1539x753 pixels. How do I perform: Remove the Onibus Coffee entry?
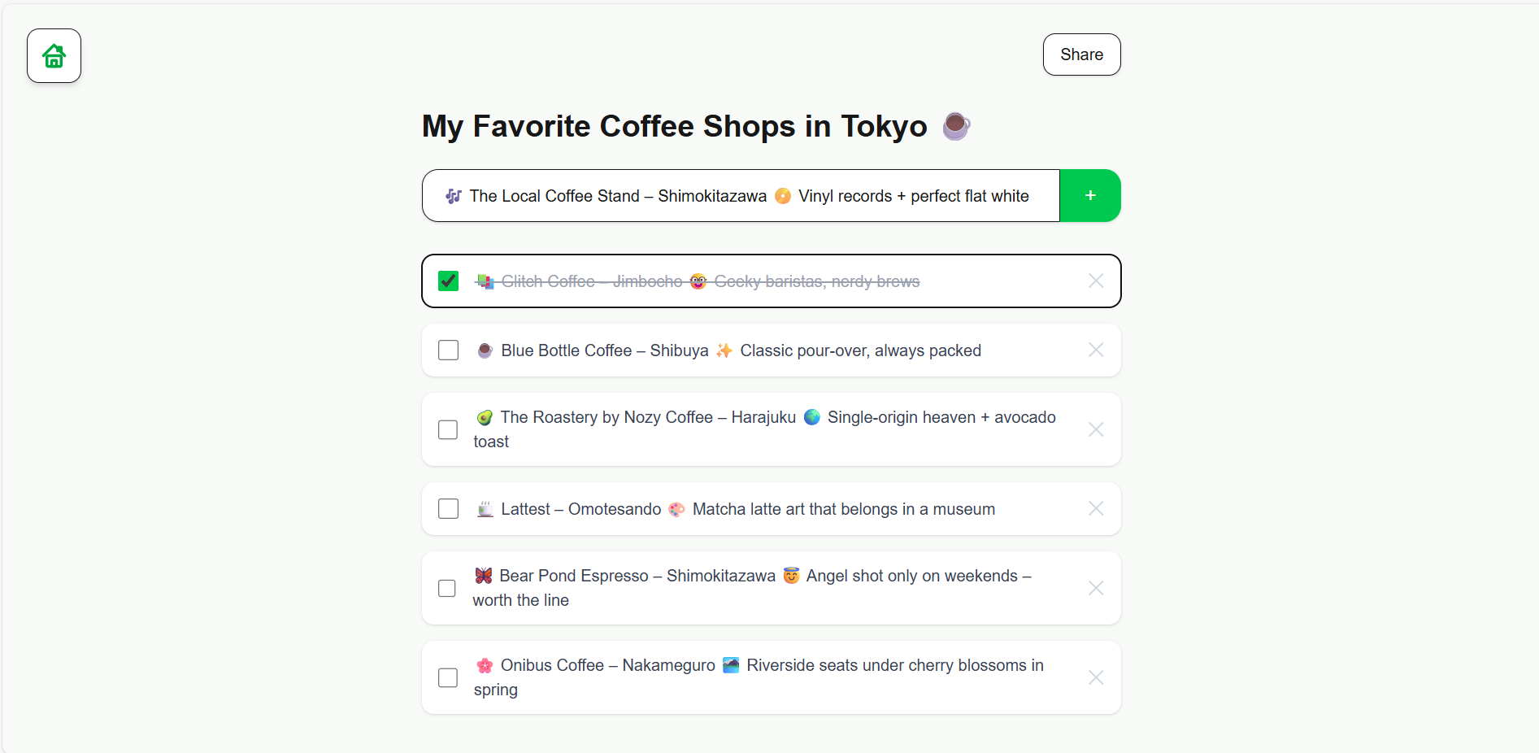(1096, 677)
